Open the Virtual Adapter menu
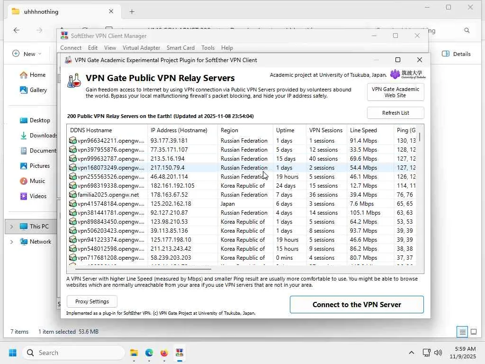This screenshot has height=364, width=485. point(141,48)
